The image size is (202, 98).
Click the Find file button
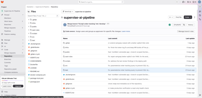click(179, 17)
